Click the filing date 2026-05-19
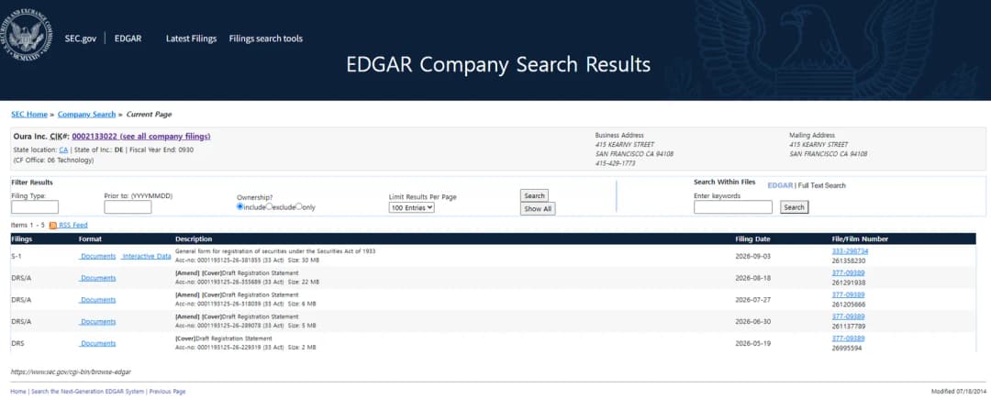This screenshot has width=991, height=410. [752, 344]
